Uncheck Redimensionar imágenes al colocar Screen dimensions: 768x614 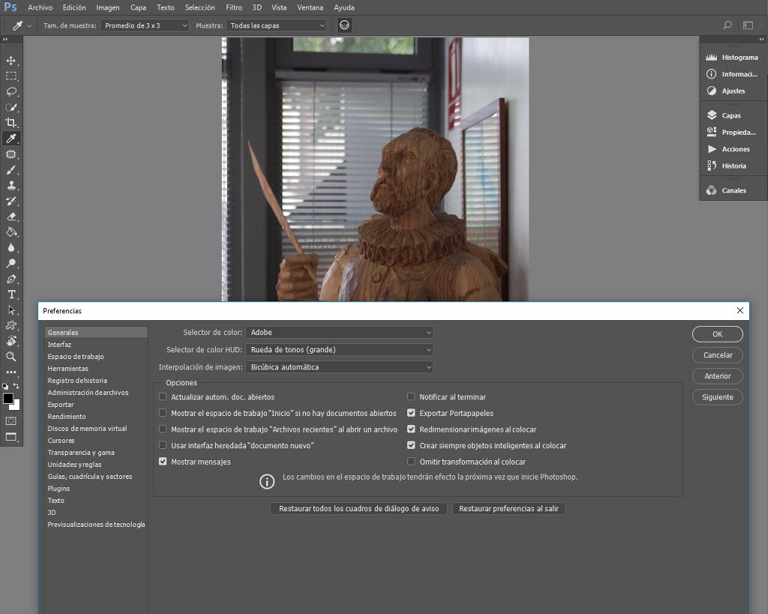[411, 429]
